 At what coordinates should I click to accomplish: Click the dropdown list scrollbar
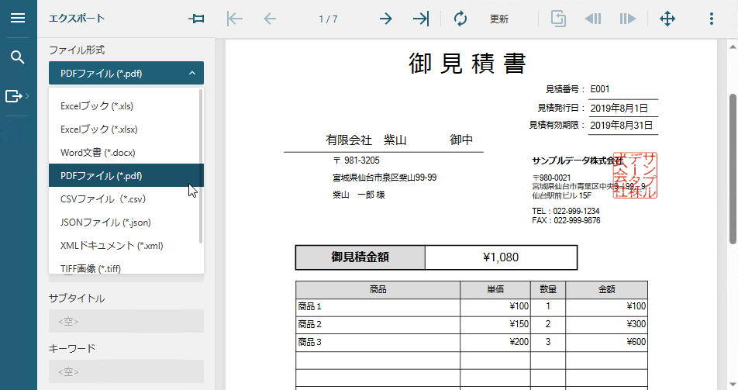[201, 166]
